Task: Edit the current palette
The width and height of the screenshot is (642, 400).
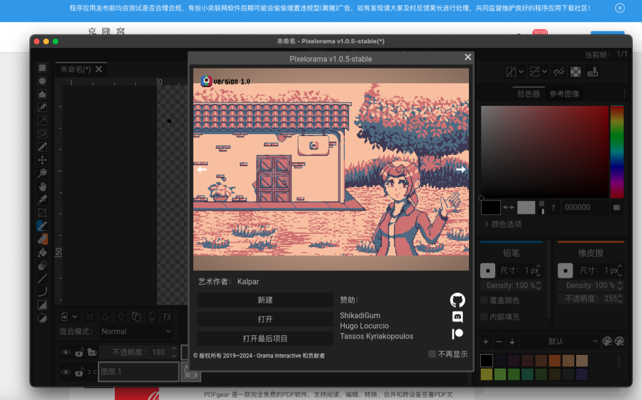Action: pos(607,342)
